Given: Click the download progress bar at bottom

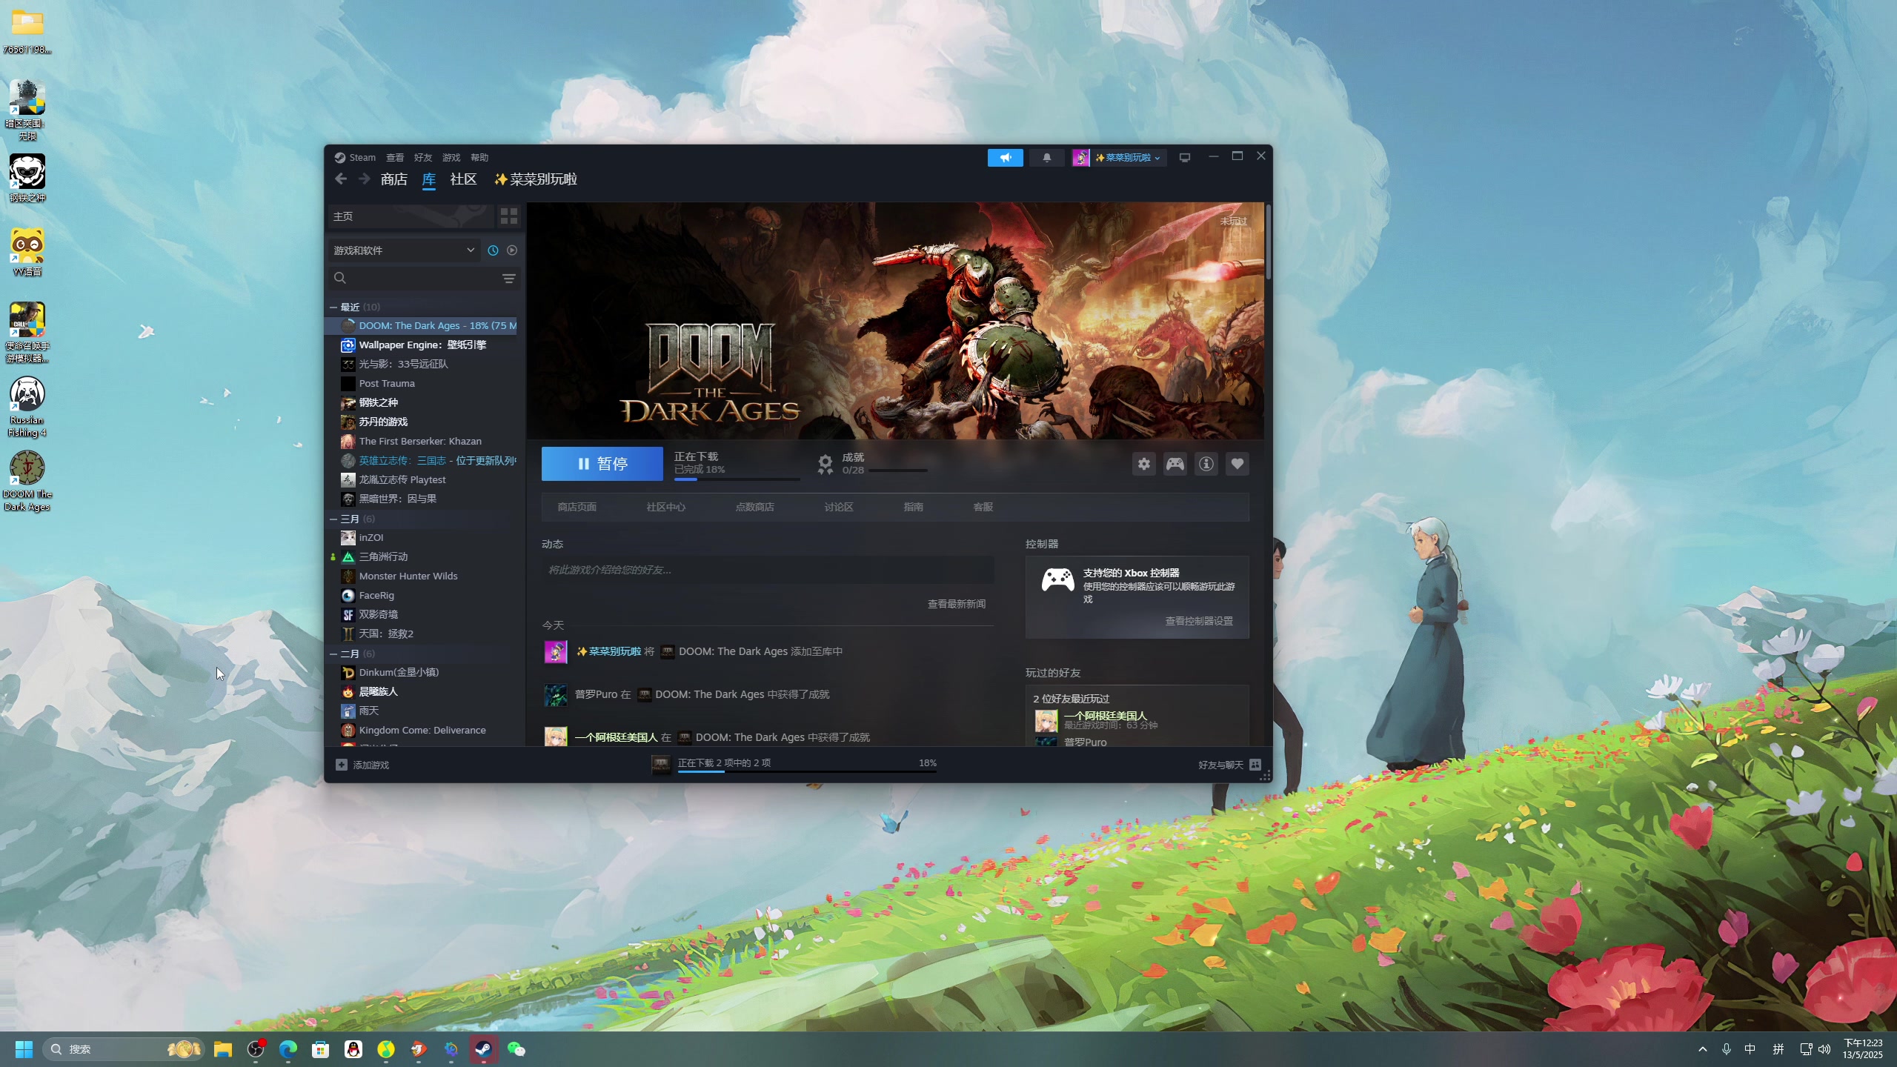Looking at the screenshot, I should click(808, 772).
